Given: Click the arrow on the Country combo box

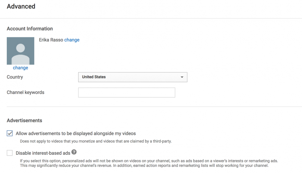Looking at the screenshot, I should (x=182, y=77).
